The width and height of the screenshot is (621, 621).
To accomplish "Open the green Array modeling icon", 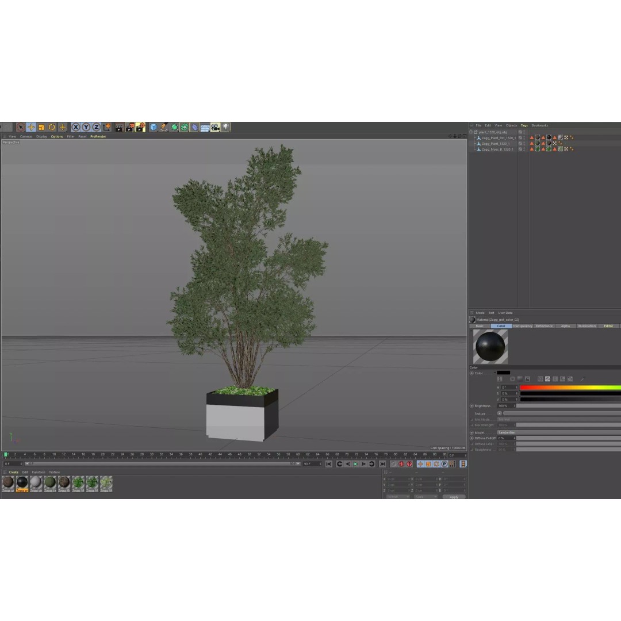I will [185, 127].
